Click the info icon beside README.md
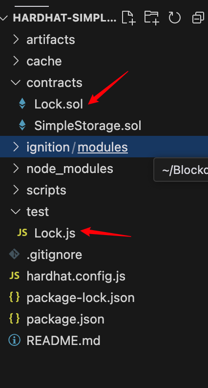208x388 pixels. pos(14,340)
